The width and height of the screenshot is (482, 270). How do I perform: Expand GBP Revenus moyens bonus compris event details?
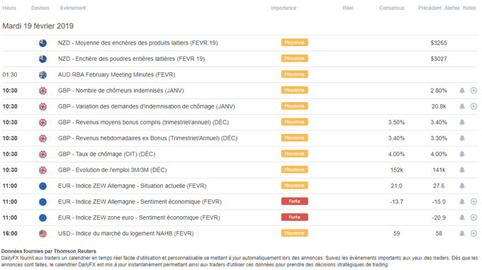[240, 123]
